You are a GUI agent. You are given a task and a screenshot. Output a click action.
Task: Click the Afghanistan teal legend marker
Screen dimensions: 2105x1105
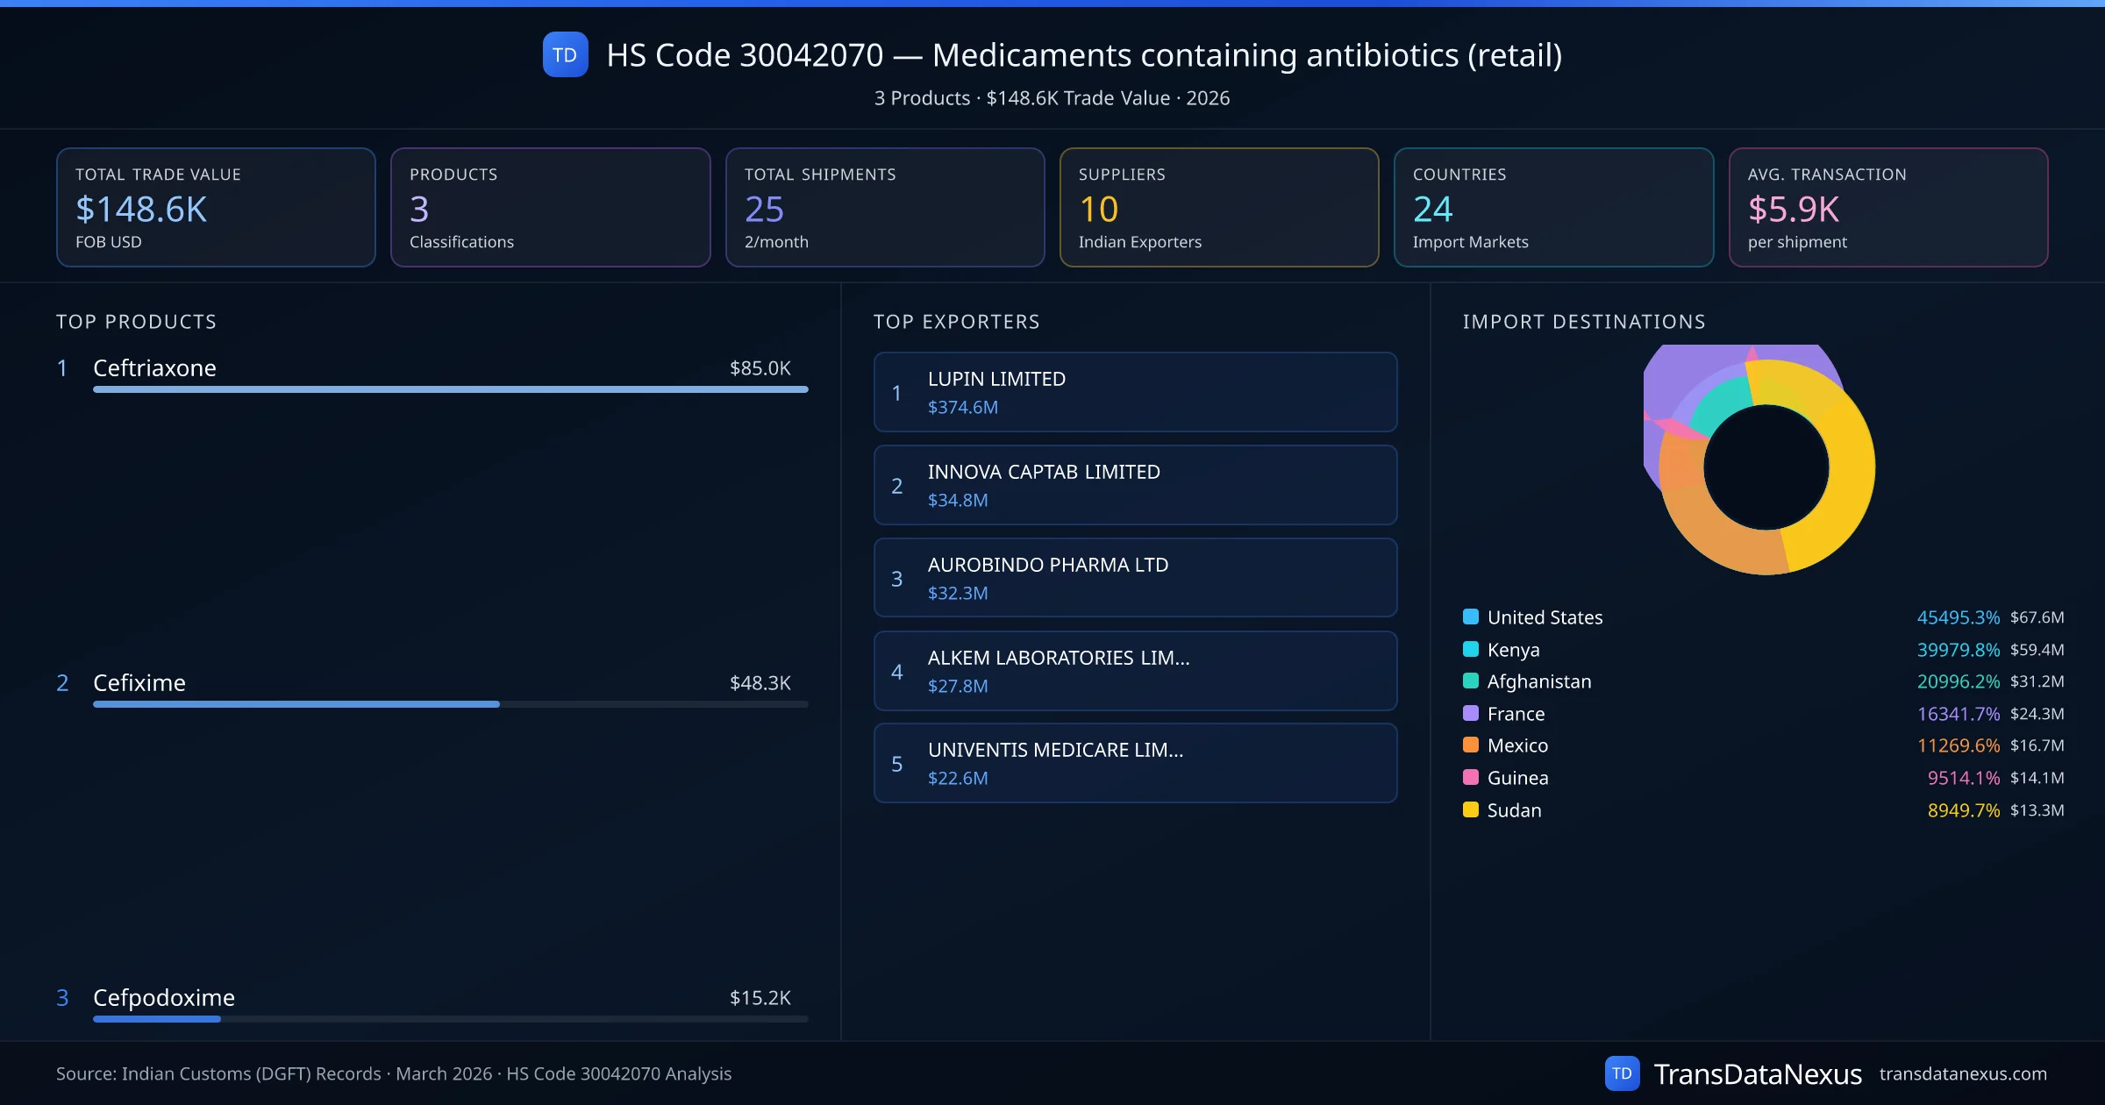coord(1471,681)
